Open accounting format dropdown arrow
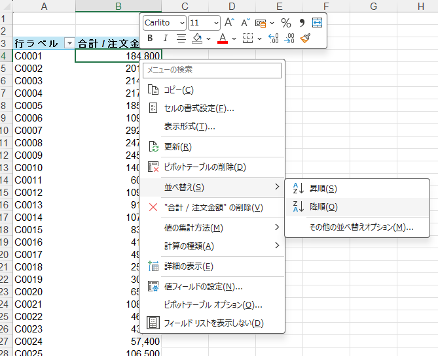 (272, 23)
